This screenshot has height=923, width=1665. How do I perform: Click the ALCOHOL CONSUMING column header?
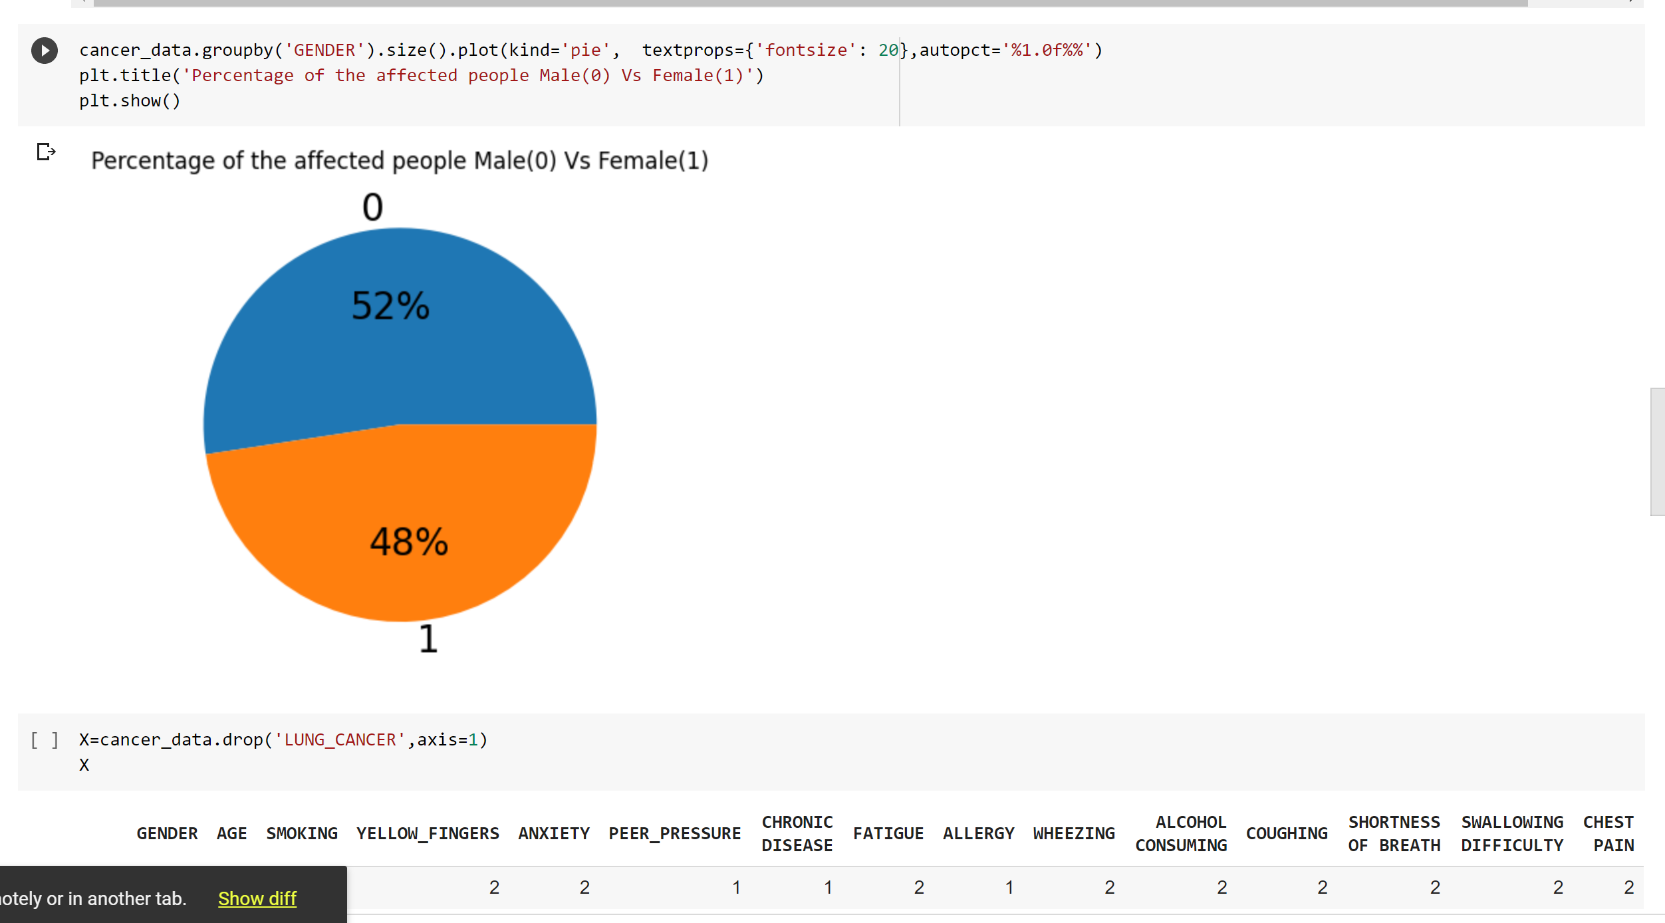1181,833
